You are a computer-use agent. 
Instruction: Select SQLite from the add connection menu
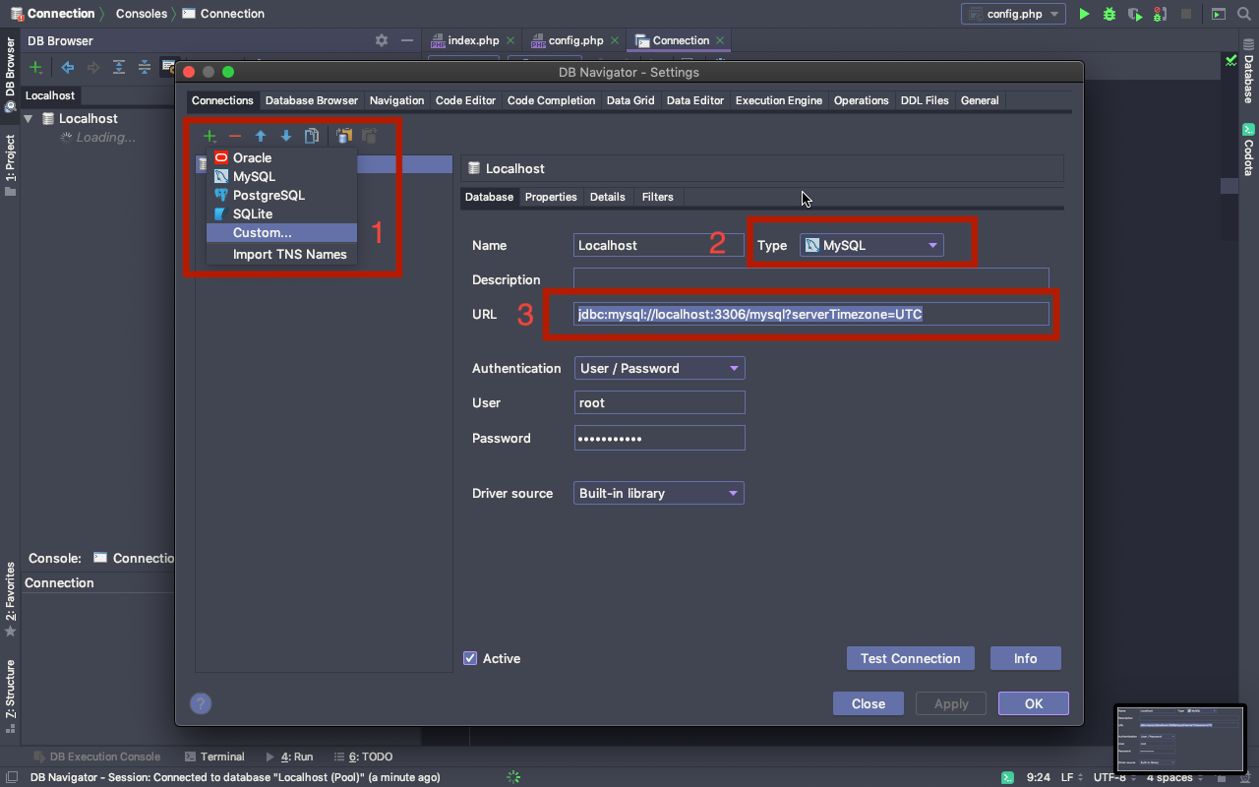281,213
